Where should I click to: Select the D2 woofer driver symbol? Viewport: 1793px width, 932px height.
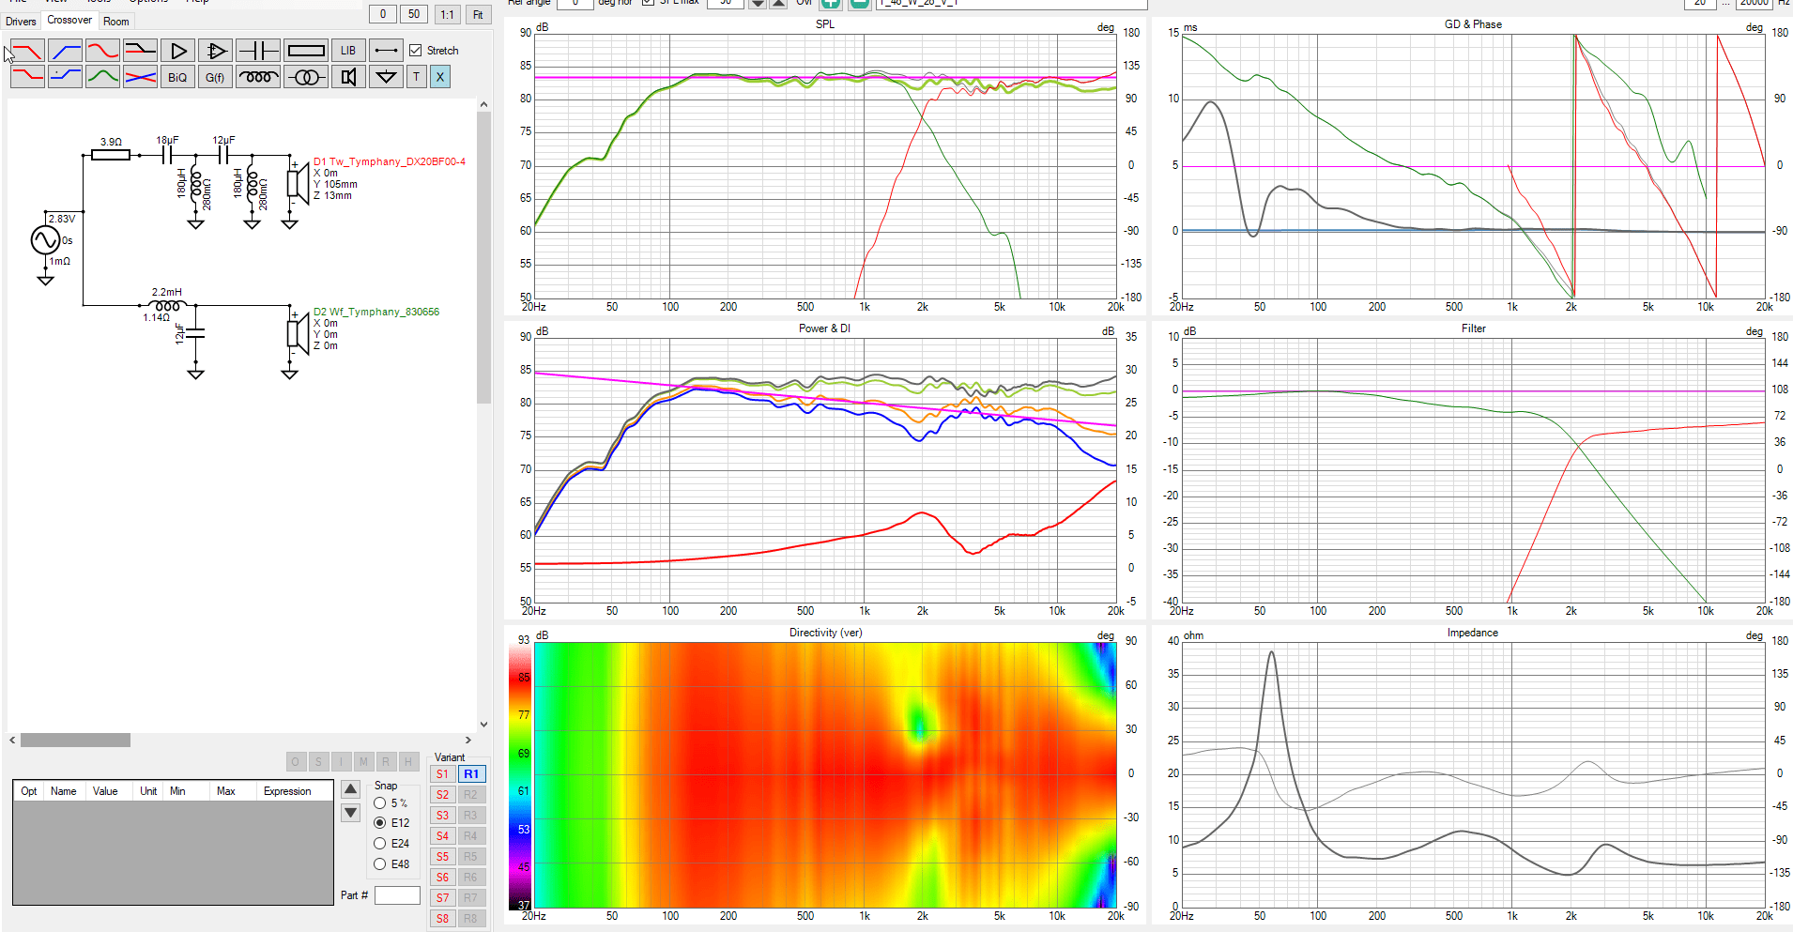pos(298,333)
